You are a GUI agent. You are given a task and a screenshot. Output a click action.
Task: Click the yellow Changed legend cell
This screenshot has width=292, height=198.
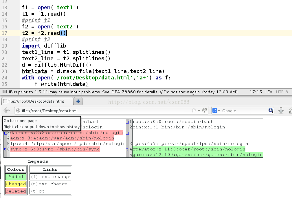click(16, 184)
